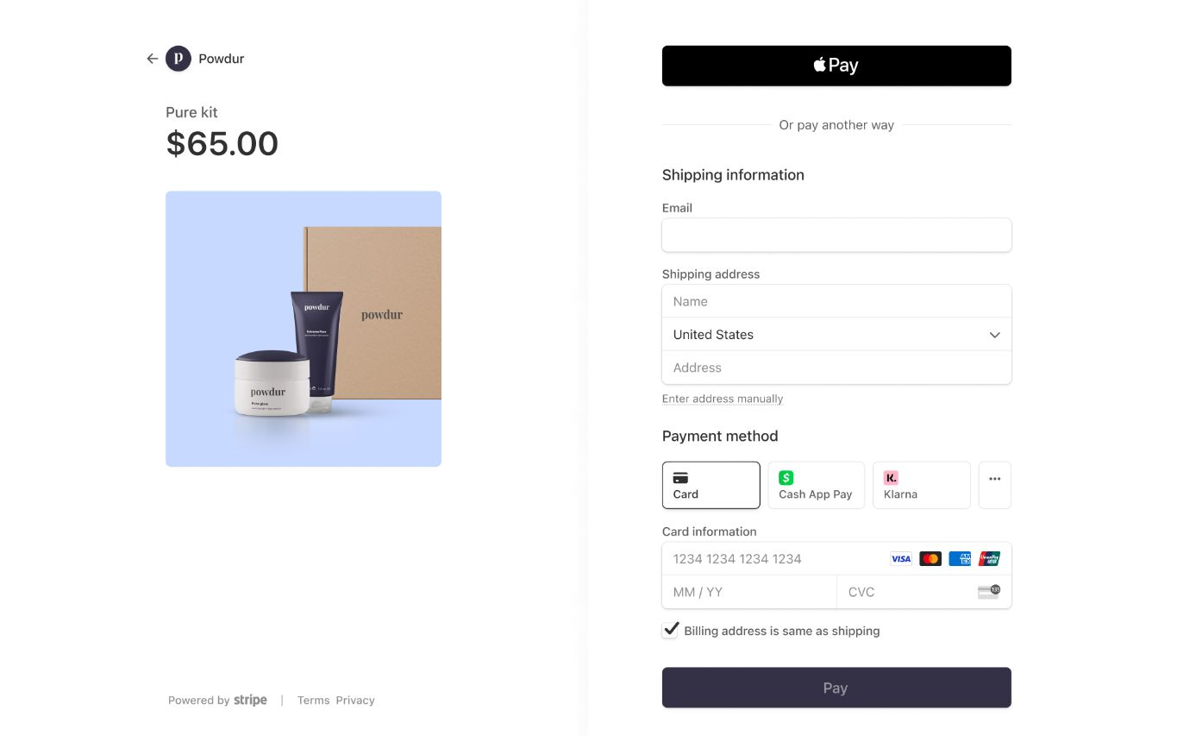Select the Card payment method tab

pos(711,485)
